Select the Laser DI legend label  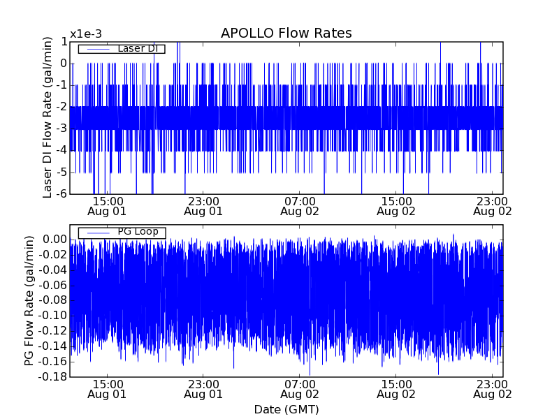tap(138, 49)
